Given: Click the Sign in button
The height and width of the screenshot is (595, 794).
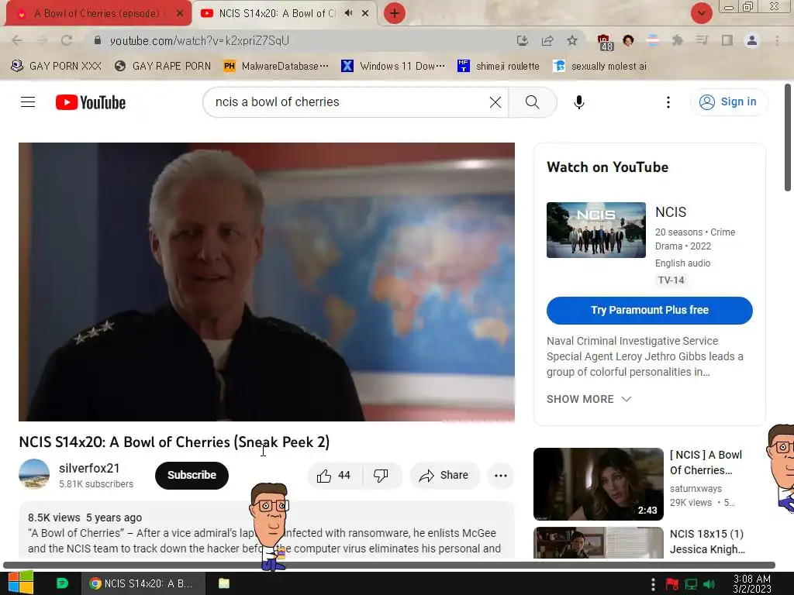Looking at the screenshot, I should [729, 102].
